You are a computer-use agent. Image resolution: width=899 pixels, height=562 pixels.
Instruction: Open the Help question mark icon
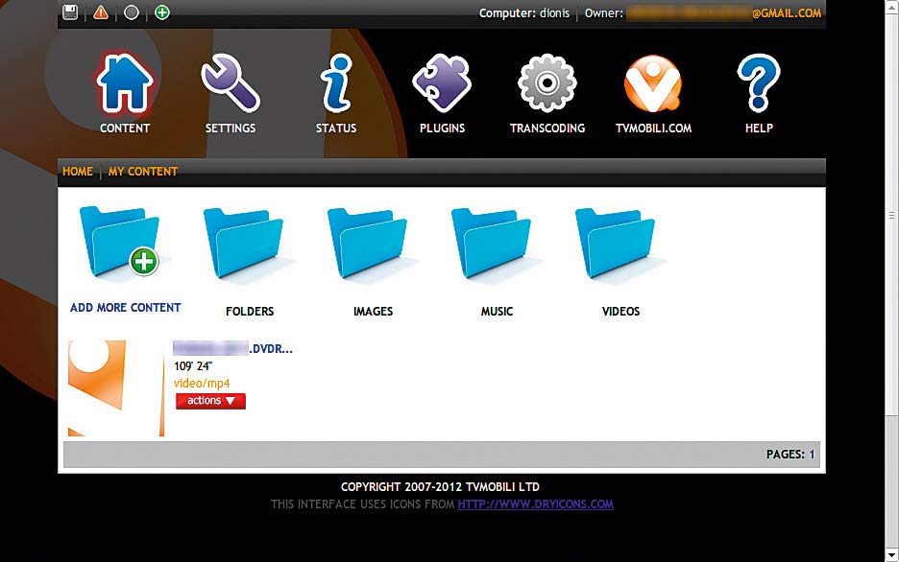coord(759,83)
